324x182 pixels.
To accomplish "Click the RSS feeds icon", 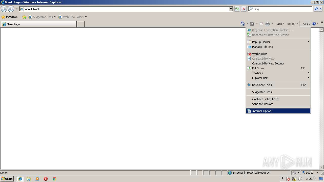I will [252, 24].
